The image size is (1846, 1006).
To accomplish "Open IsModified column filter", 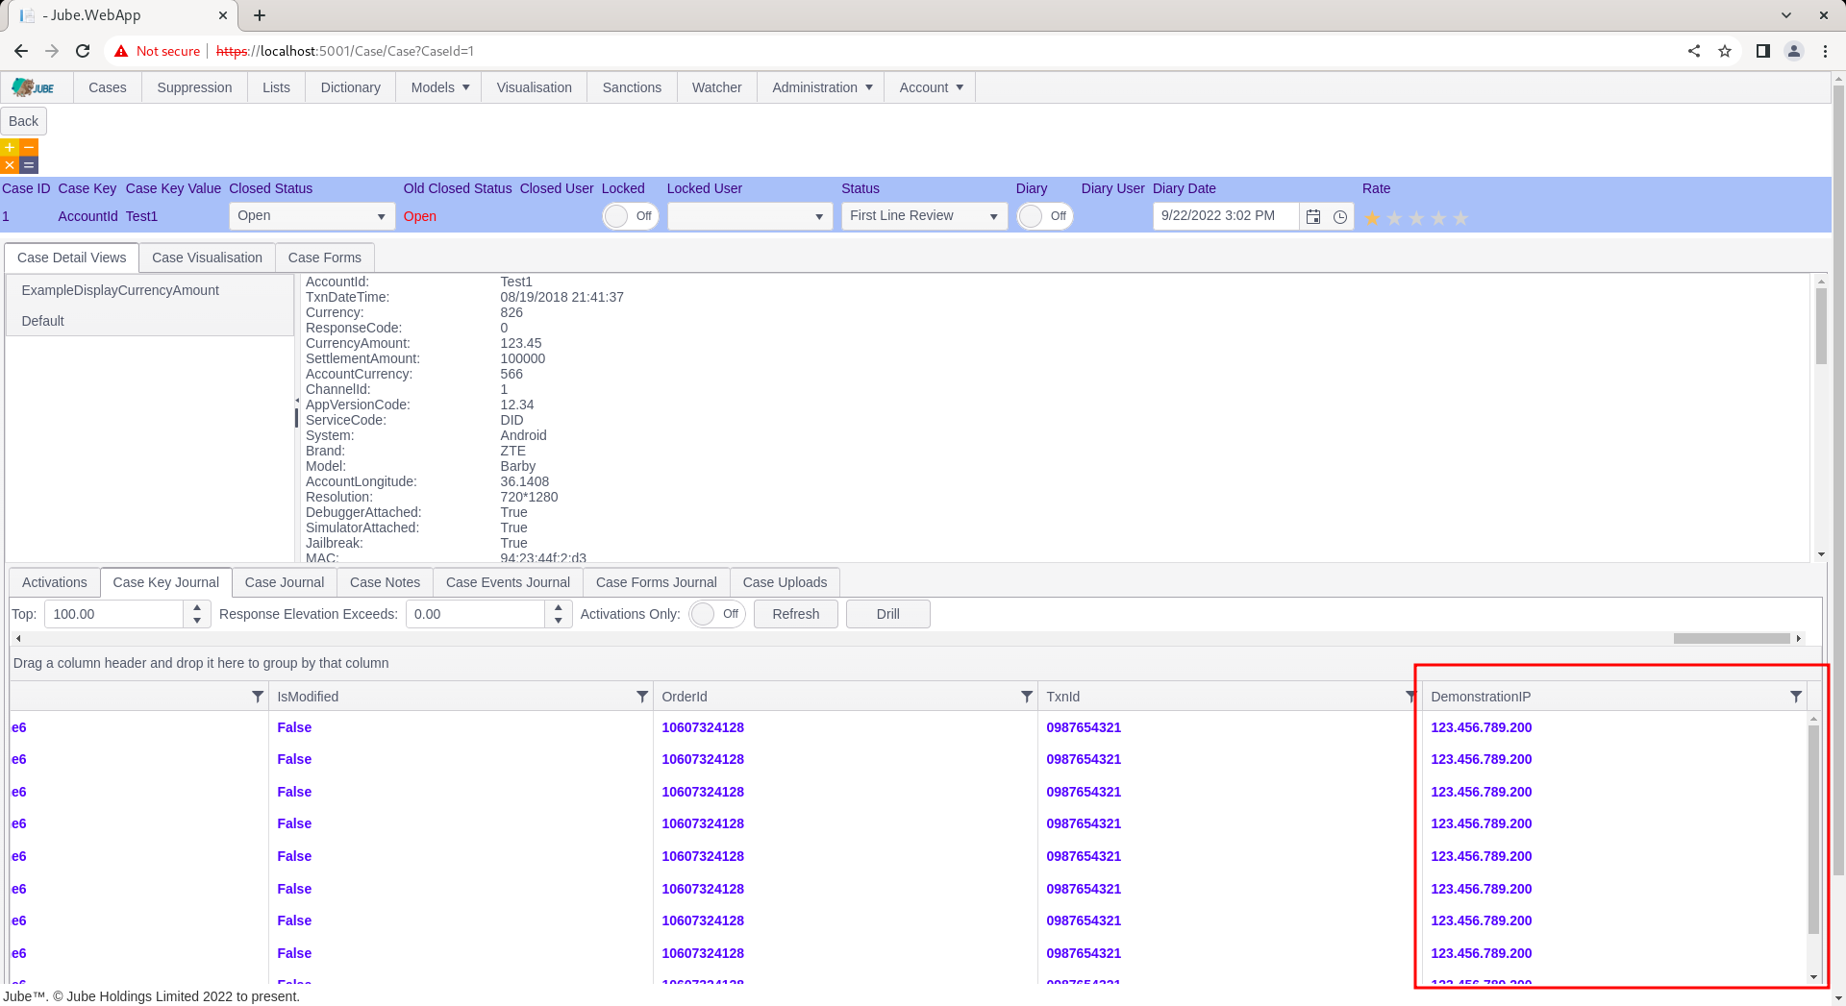I will [642, 697].
